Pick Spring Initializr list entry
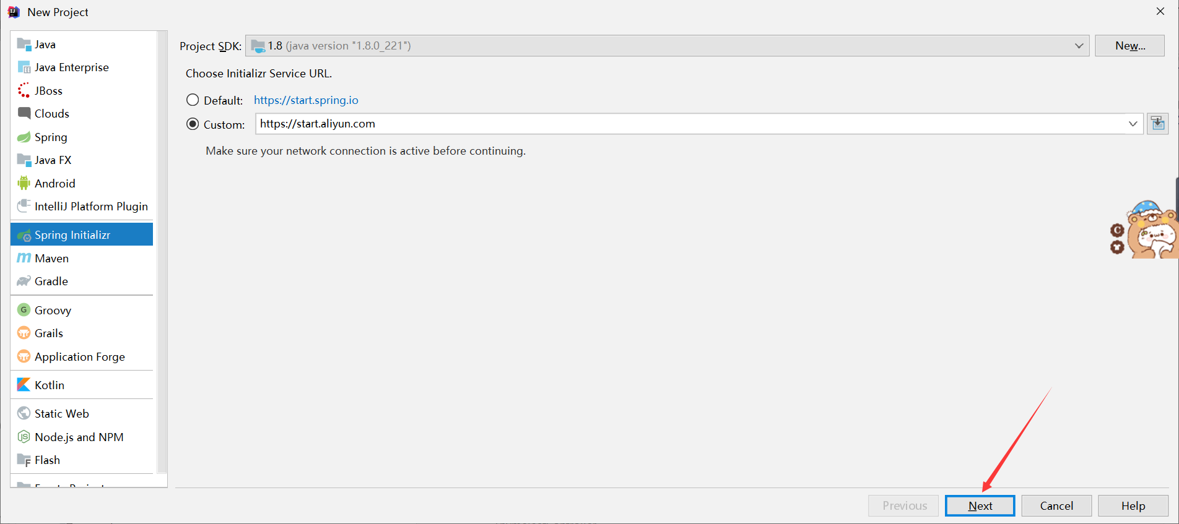Viewport: 1179px width, 524px height. point(82,234)
